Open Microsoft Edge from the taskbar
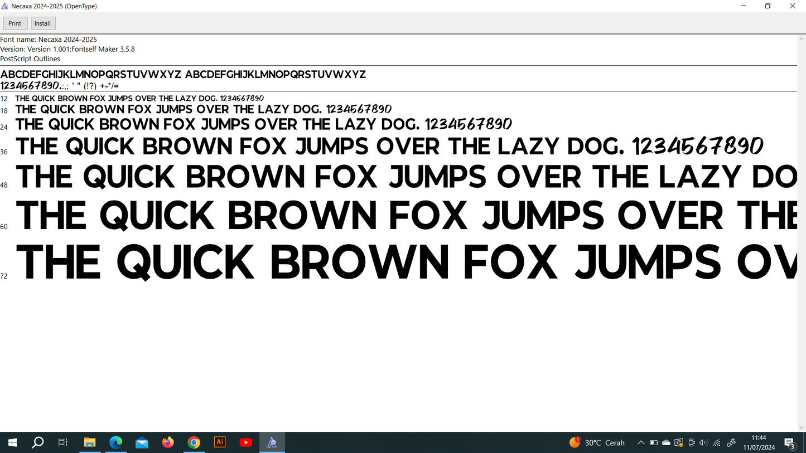 pos(115,442)
